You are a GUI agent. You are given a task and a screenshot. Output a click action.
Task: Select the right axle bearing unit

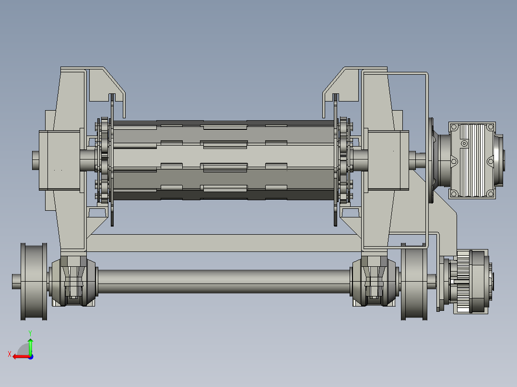pos(375,281)
